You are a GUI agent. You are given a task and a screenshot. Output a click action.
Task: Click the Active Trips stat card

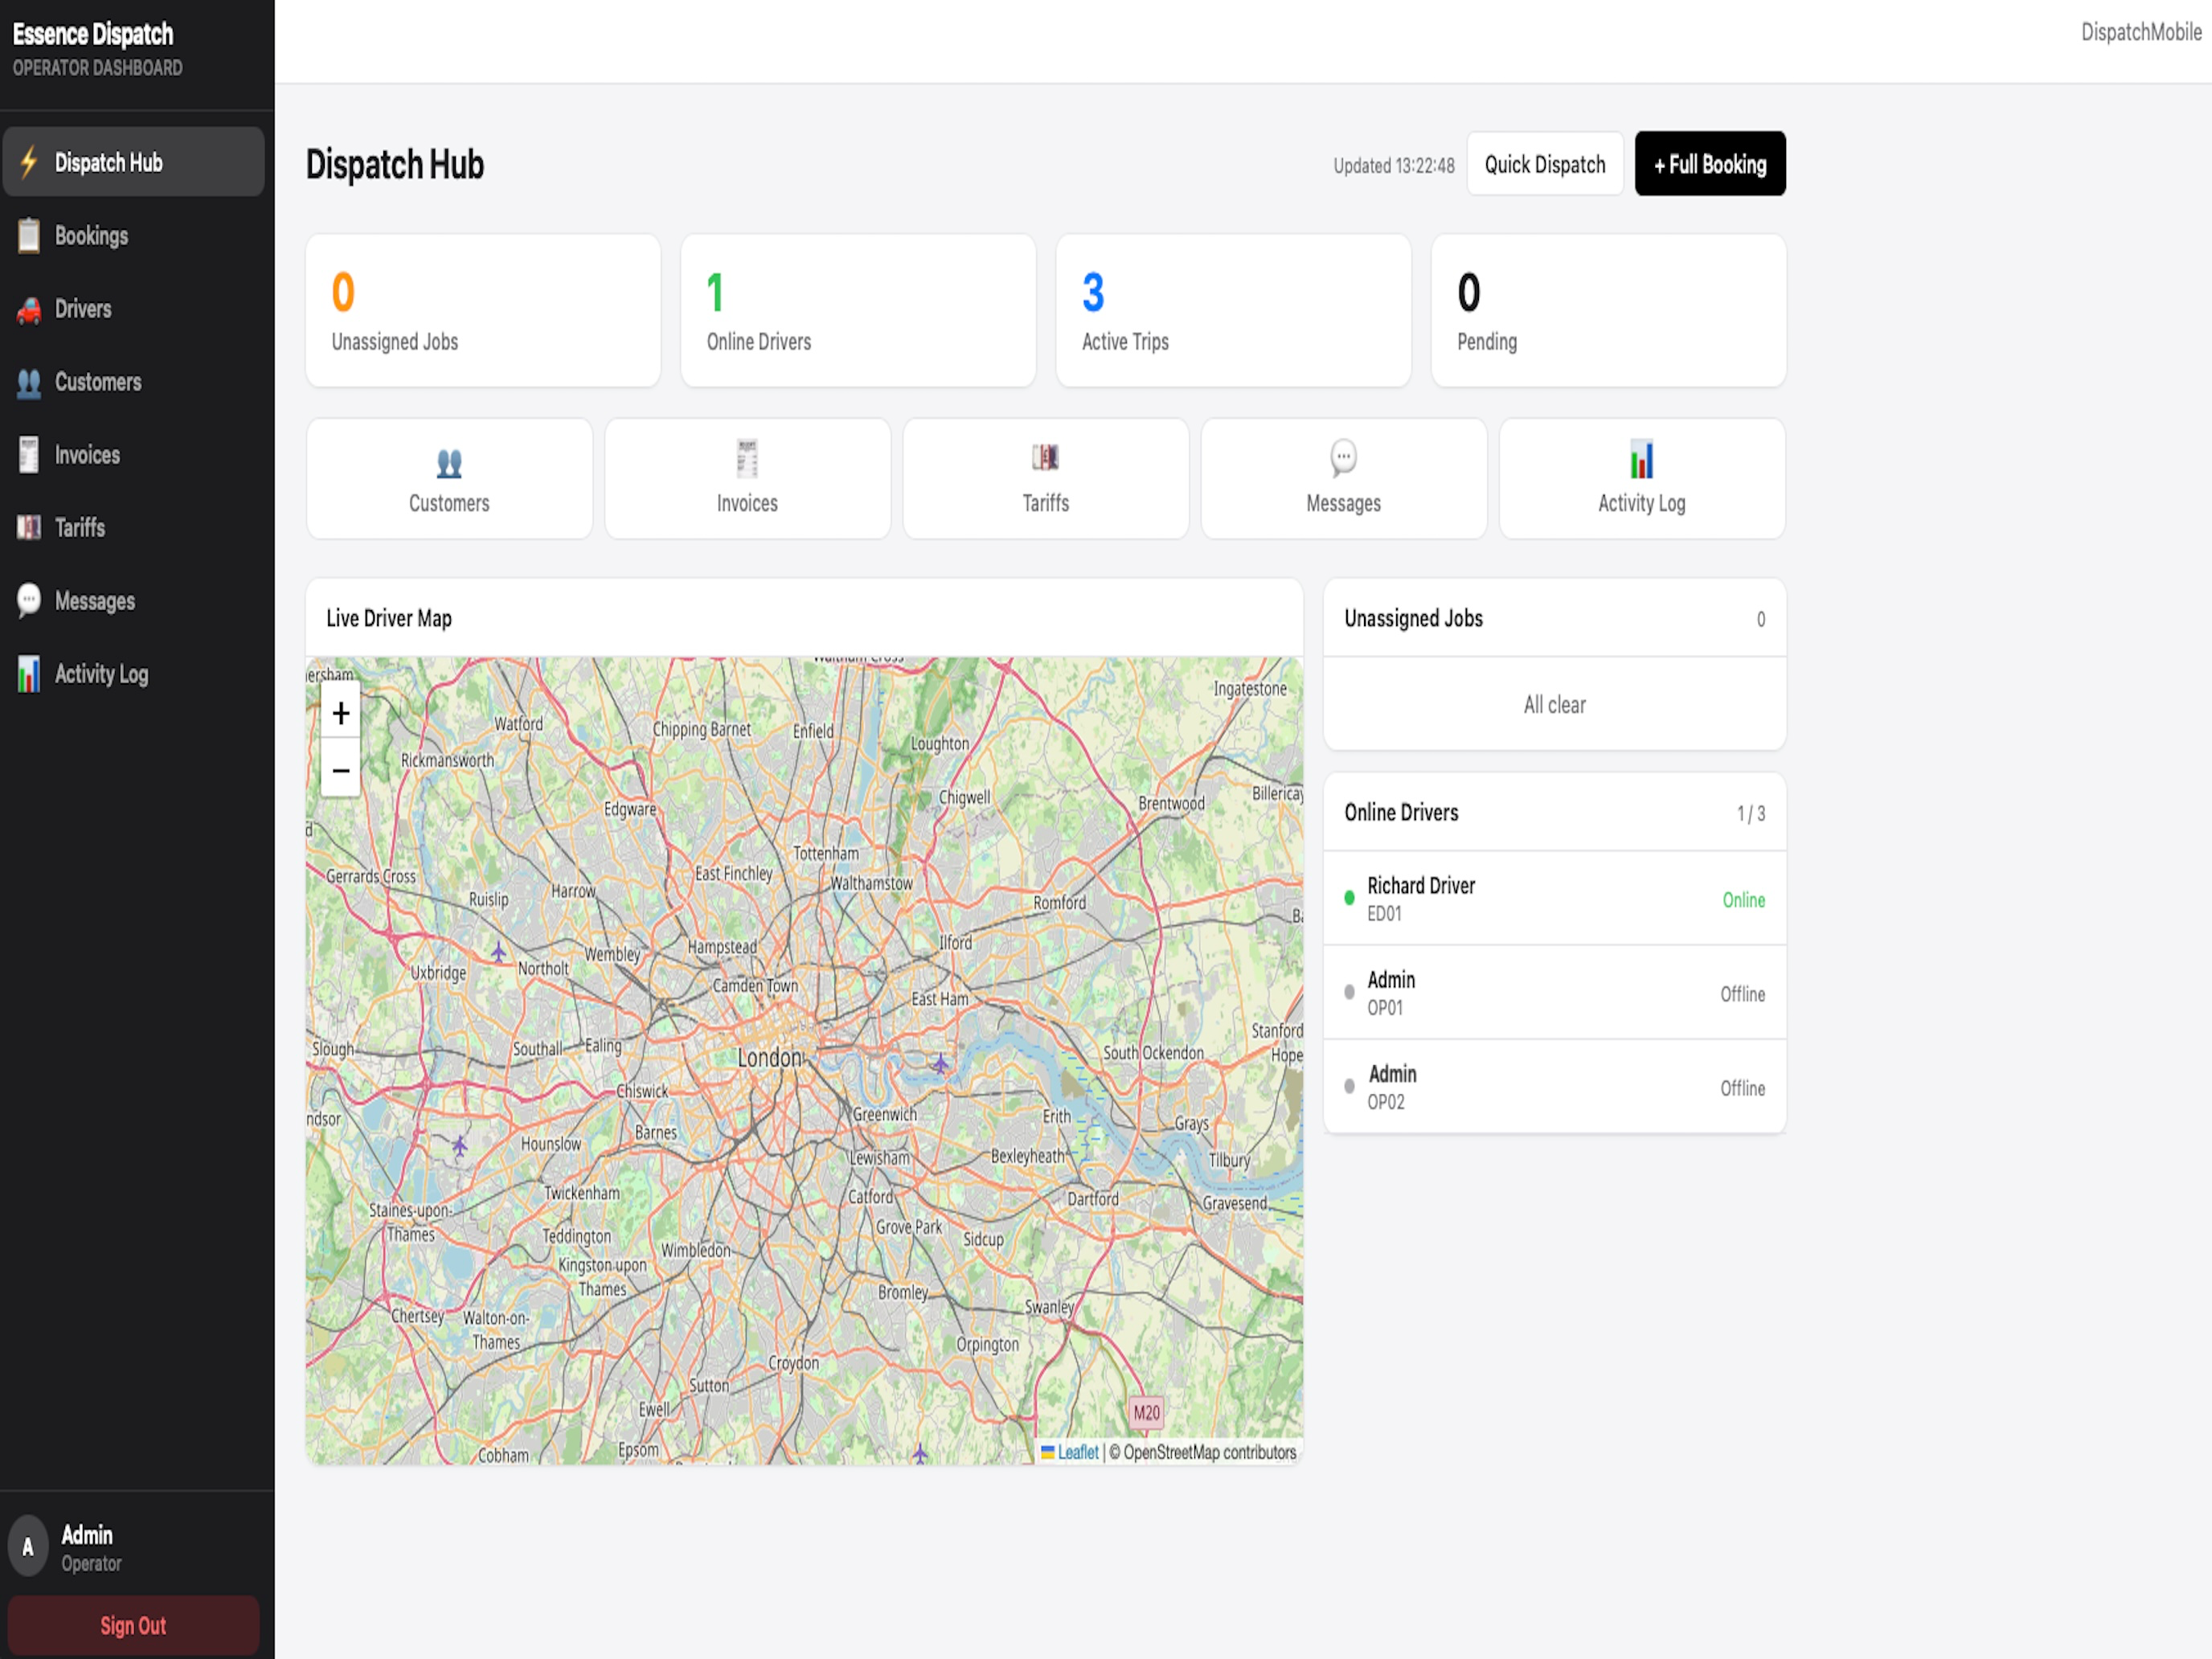coord(1233,311)
